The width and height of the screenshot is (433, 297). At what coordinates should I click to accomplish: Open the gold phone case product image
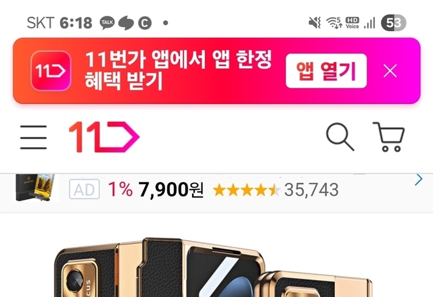[213, 267]
